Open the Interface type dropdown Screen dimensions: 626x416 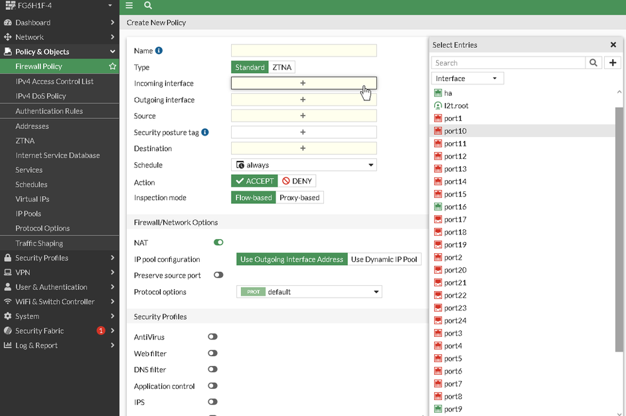[467, 78]
